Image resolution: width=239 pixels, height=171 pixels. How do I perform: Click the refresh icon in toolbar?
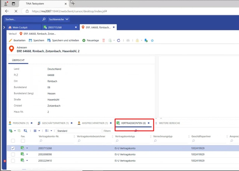click(118, 40)
